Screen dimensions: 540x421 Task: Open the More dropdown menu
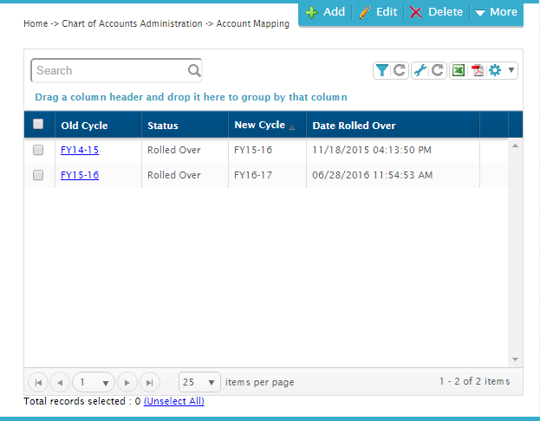coord(496,12)
